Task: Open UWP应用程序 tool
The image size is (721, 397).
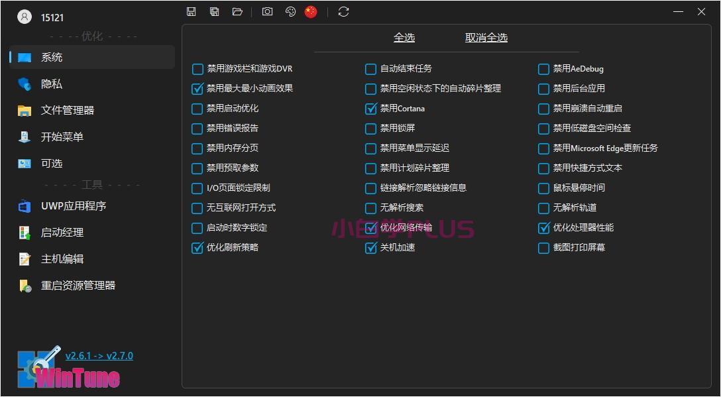Action: point(92,206)
